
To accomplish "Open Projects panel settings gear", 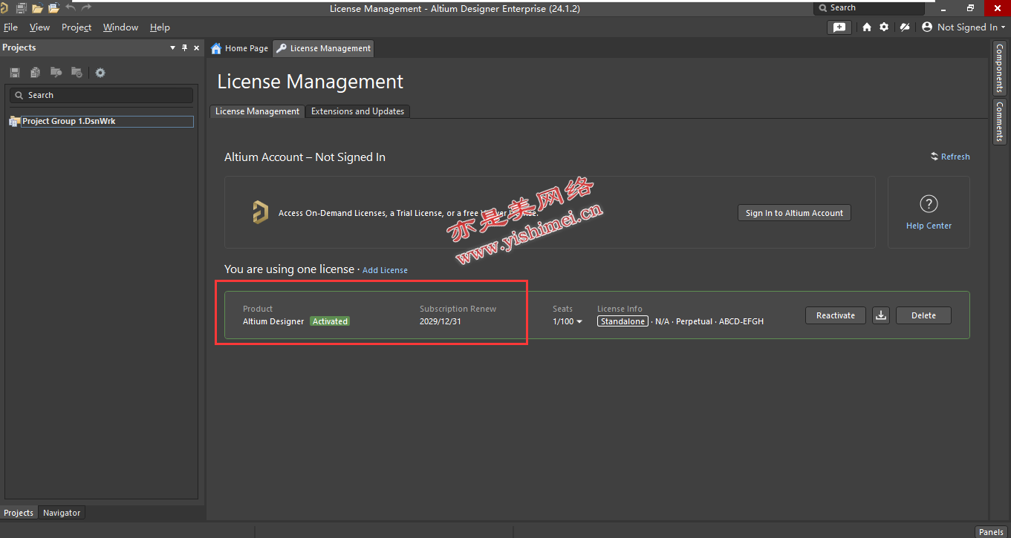I will 100,73.
